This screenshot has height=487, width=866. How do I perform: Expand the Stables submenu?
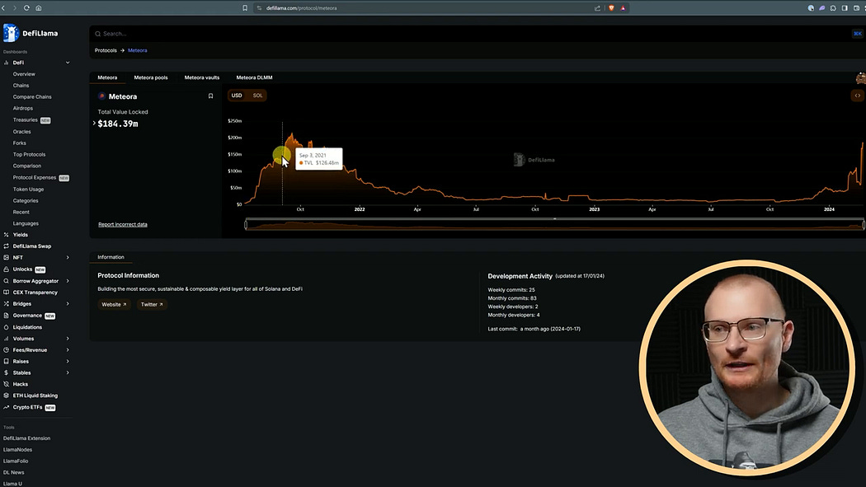68,372
